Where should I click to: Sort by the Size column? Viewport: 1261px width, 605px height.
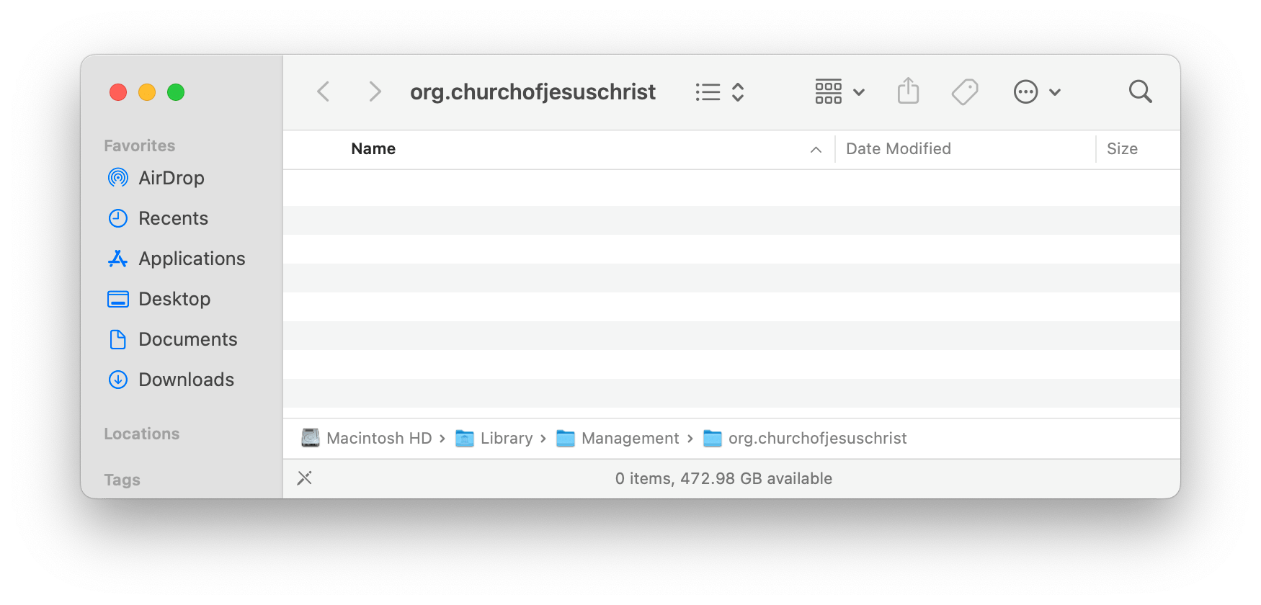coord(1122,149)
